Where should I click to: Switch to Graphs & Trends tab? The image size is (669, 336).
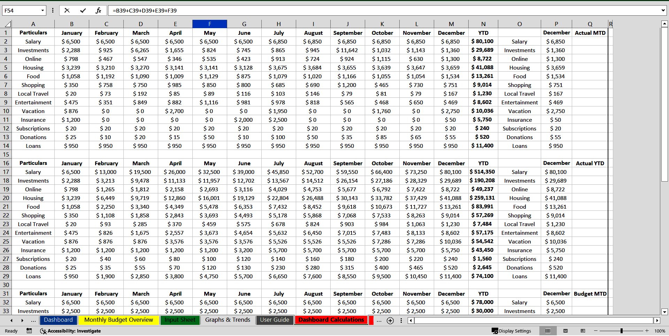pyautogui.click(x=228, y=320)
